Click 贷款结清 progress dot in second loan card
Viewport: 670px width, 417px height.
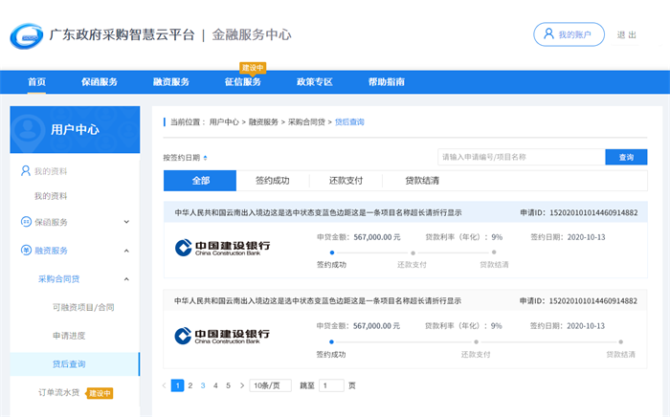coord(620,341)
